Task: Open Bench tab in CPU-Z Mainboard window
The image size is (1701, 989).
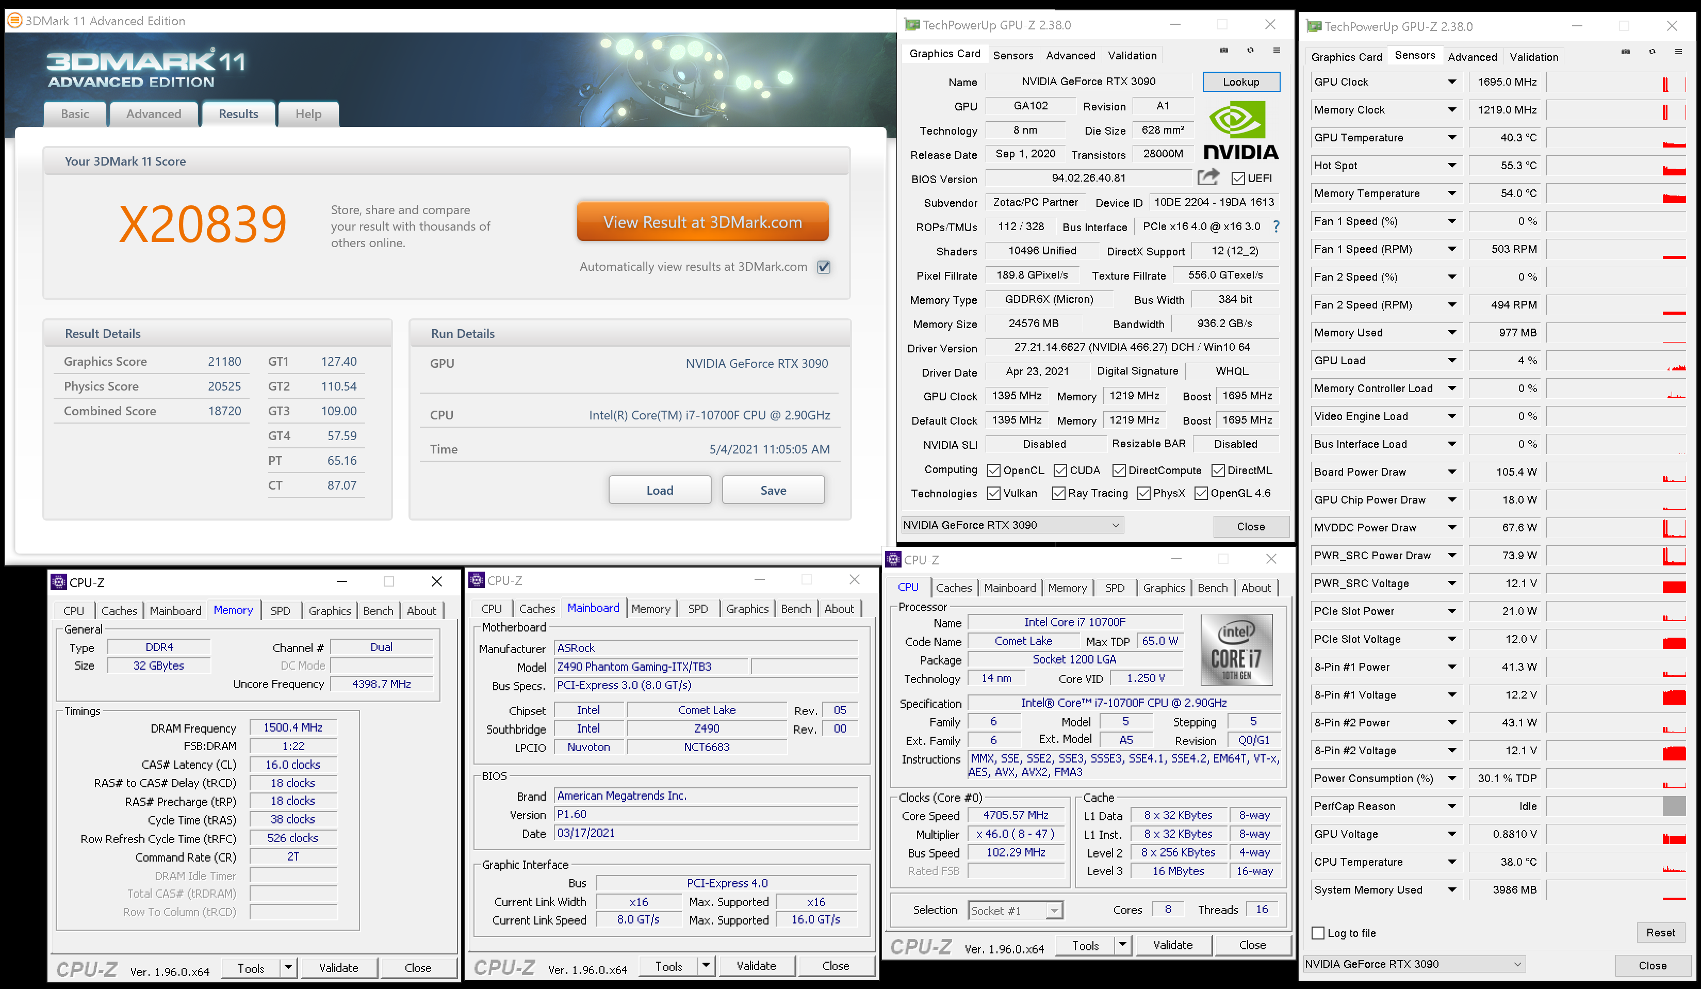Action: (x=796, y=608)
